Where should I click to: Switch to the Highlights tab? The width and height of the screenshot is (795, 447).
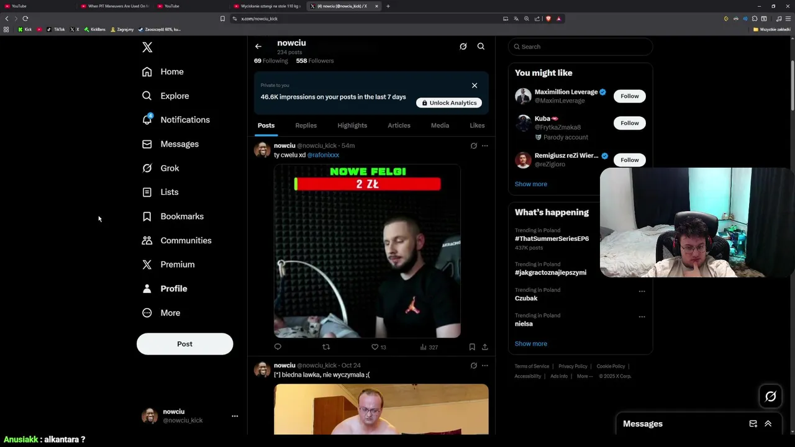352,125
